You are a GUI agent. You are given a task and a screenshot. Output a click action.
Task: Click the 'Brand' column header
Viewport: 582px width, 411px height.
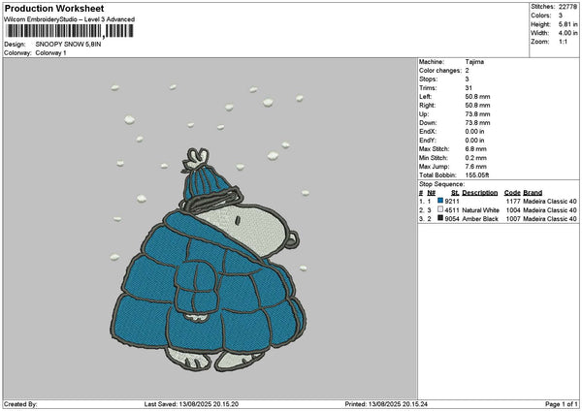pos(533,193)
